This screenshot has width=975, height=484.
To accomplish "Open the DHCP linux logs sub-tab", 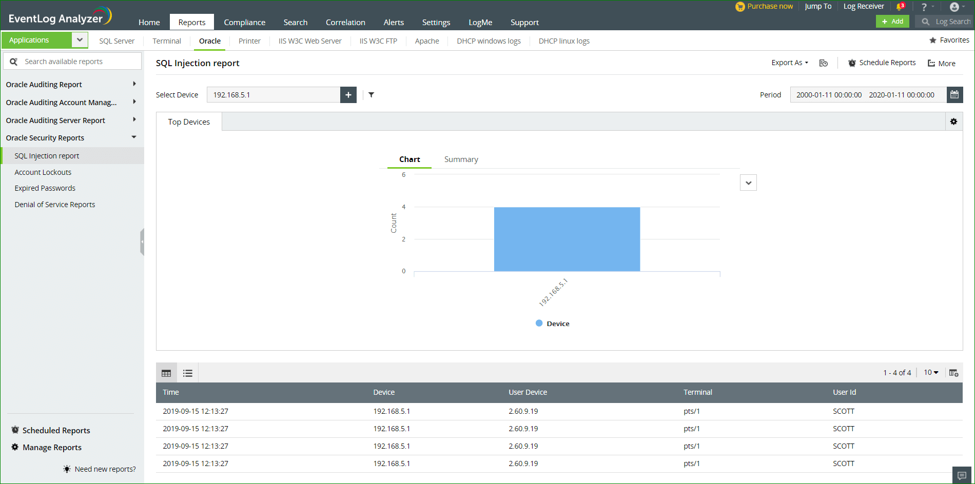I will 564,41.
